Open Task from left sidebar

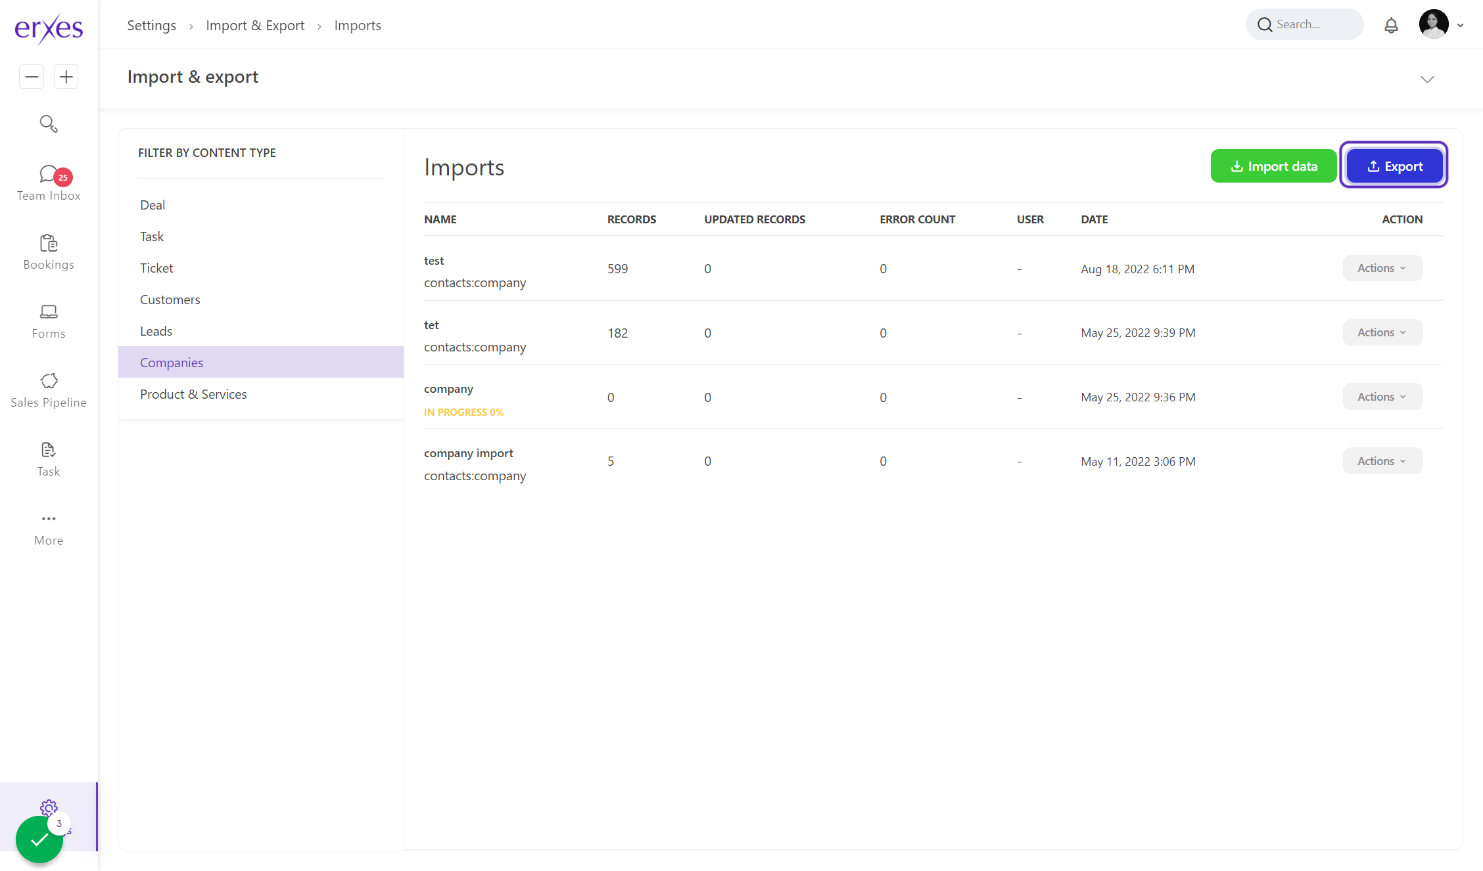pyautogui.click(x=49, y=459)
